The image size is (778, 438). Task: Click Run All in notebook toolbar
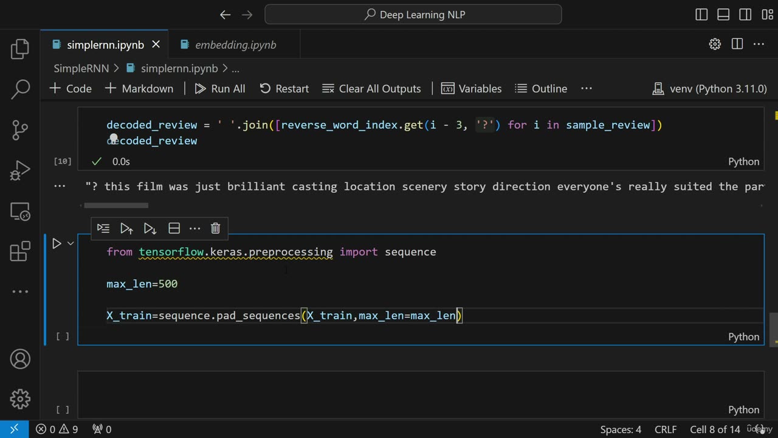(220, 88)
